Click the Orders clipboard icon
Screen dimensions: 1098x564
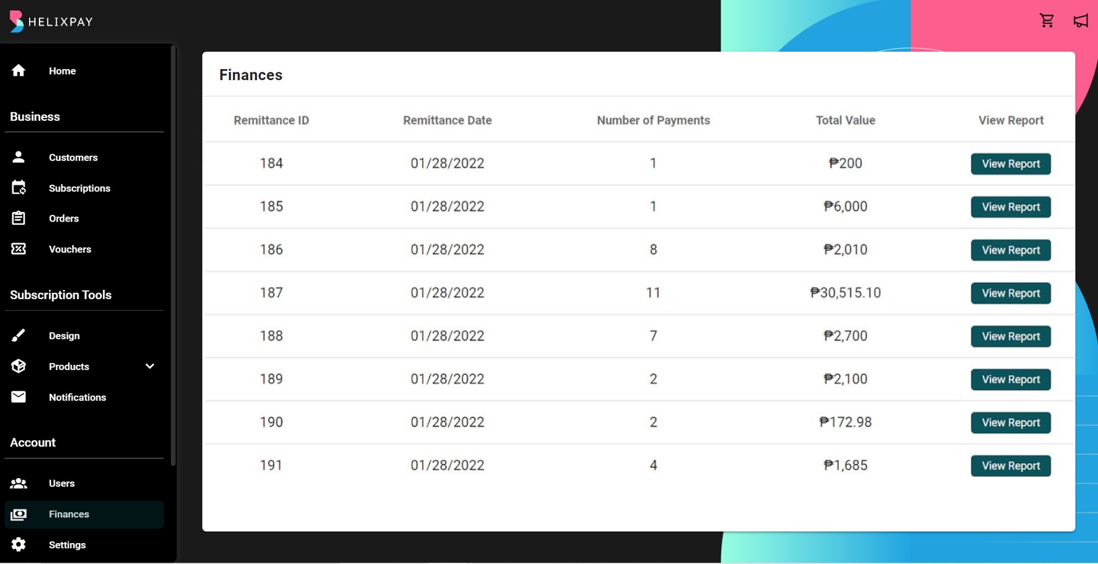[19, 218]
